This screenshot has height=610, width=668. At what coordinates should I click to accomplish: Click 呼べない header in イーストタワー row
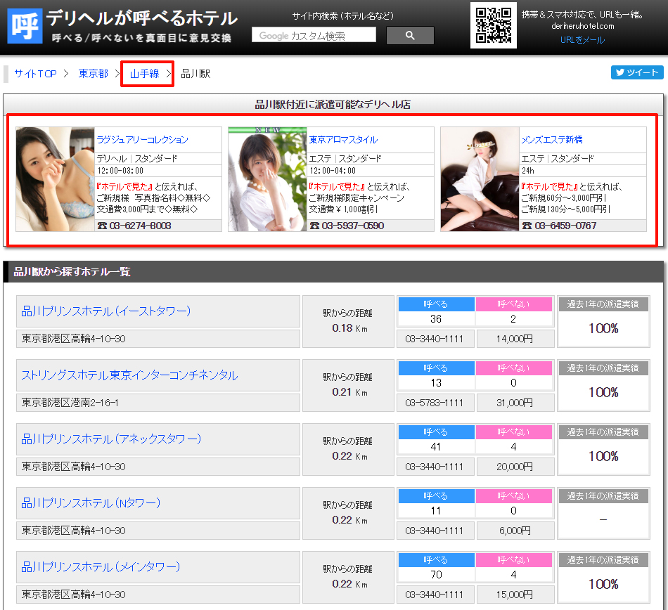tap(514, 304)
